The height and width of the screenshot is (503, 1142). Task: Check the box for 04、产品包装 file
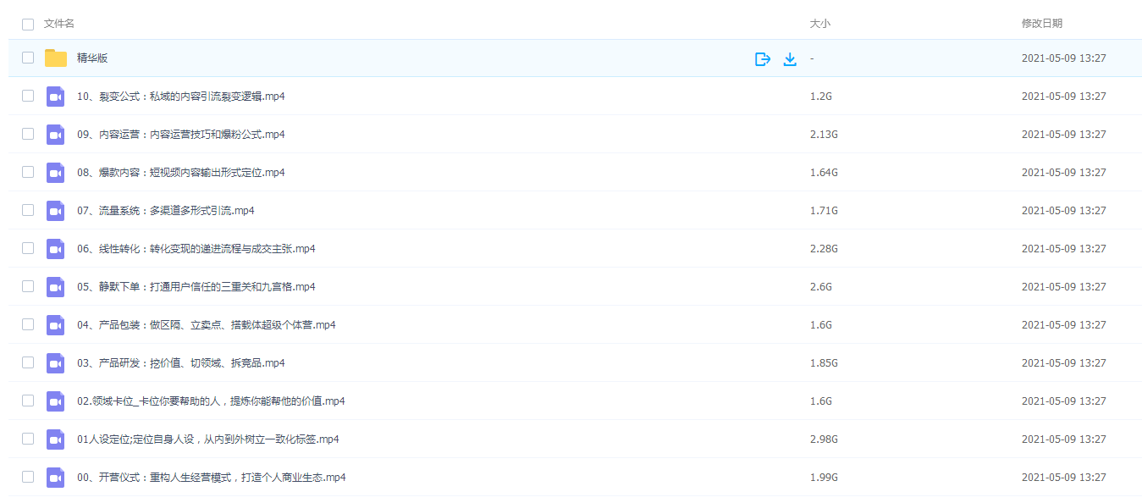[x=28, y=324]
